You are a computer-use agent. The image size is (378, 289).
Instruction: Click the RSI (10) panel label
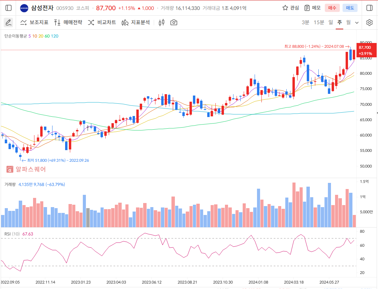coord(12,234)
